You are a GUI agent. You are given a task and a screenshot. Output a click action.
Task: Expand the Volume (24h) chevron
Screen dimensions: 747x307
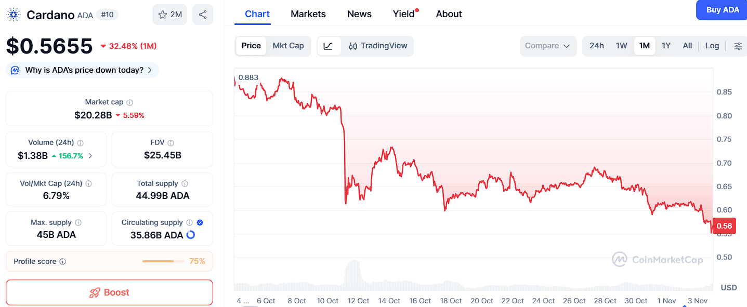[90, 155]
